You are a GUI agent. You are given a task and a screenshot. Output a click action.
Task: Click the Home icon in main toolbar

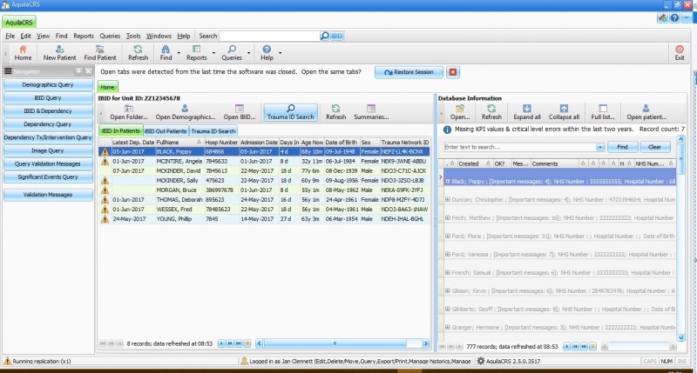pos(23,52)
